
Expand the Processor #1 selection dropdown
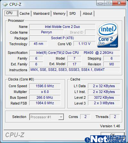click(x=61, y=117)
